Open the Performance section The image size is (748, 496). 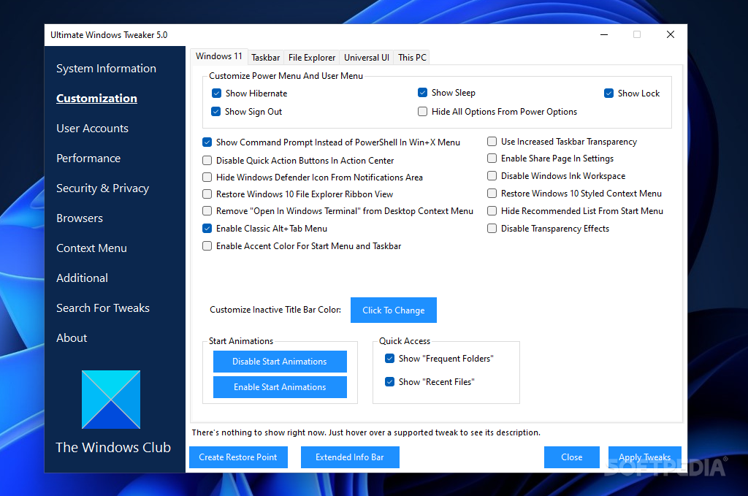coord(88,159)
